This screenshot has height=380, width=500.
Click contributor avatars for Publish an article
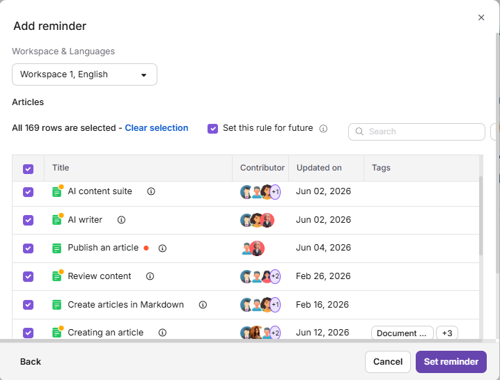click(253, 248)
